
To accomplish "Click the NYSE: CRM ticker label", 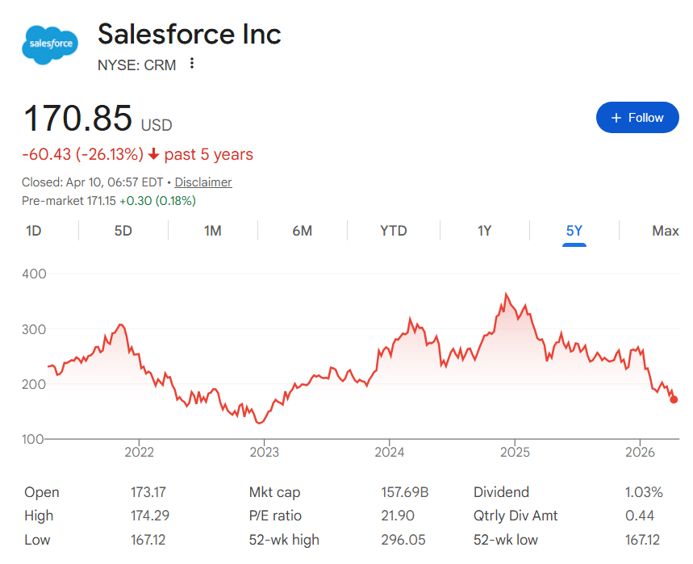I will tap(136, 65).
